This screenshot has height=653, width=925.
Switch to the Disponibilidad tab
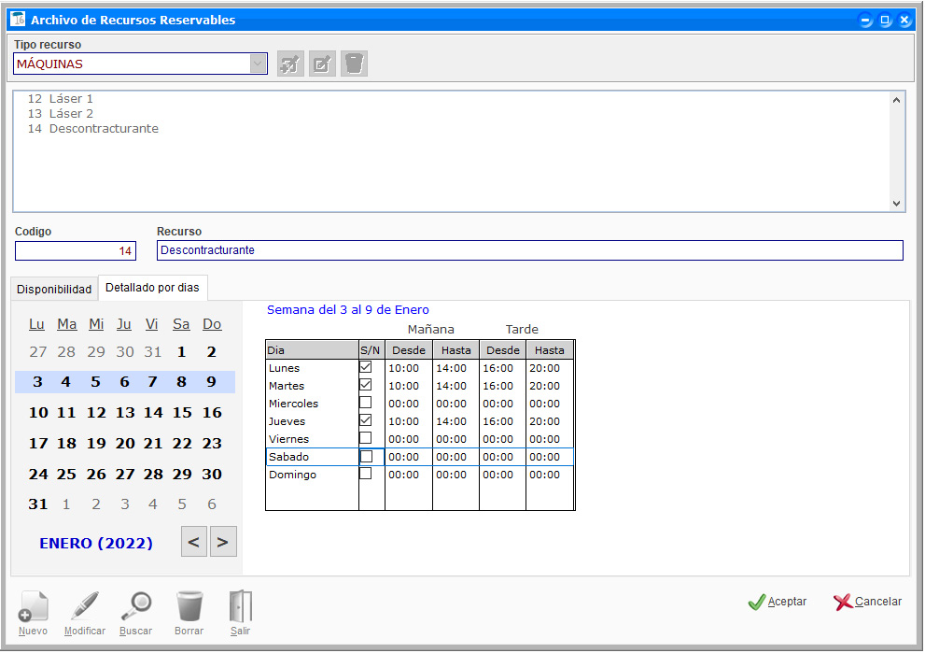(54, 290)
